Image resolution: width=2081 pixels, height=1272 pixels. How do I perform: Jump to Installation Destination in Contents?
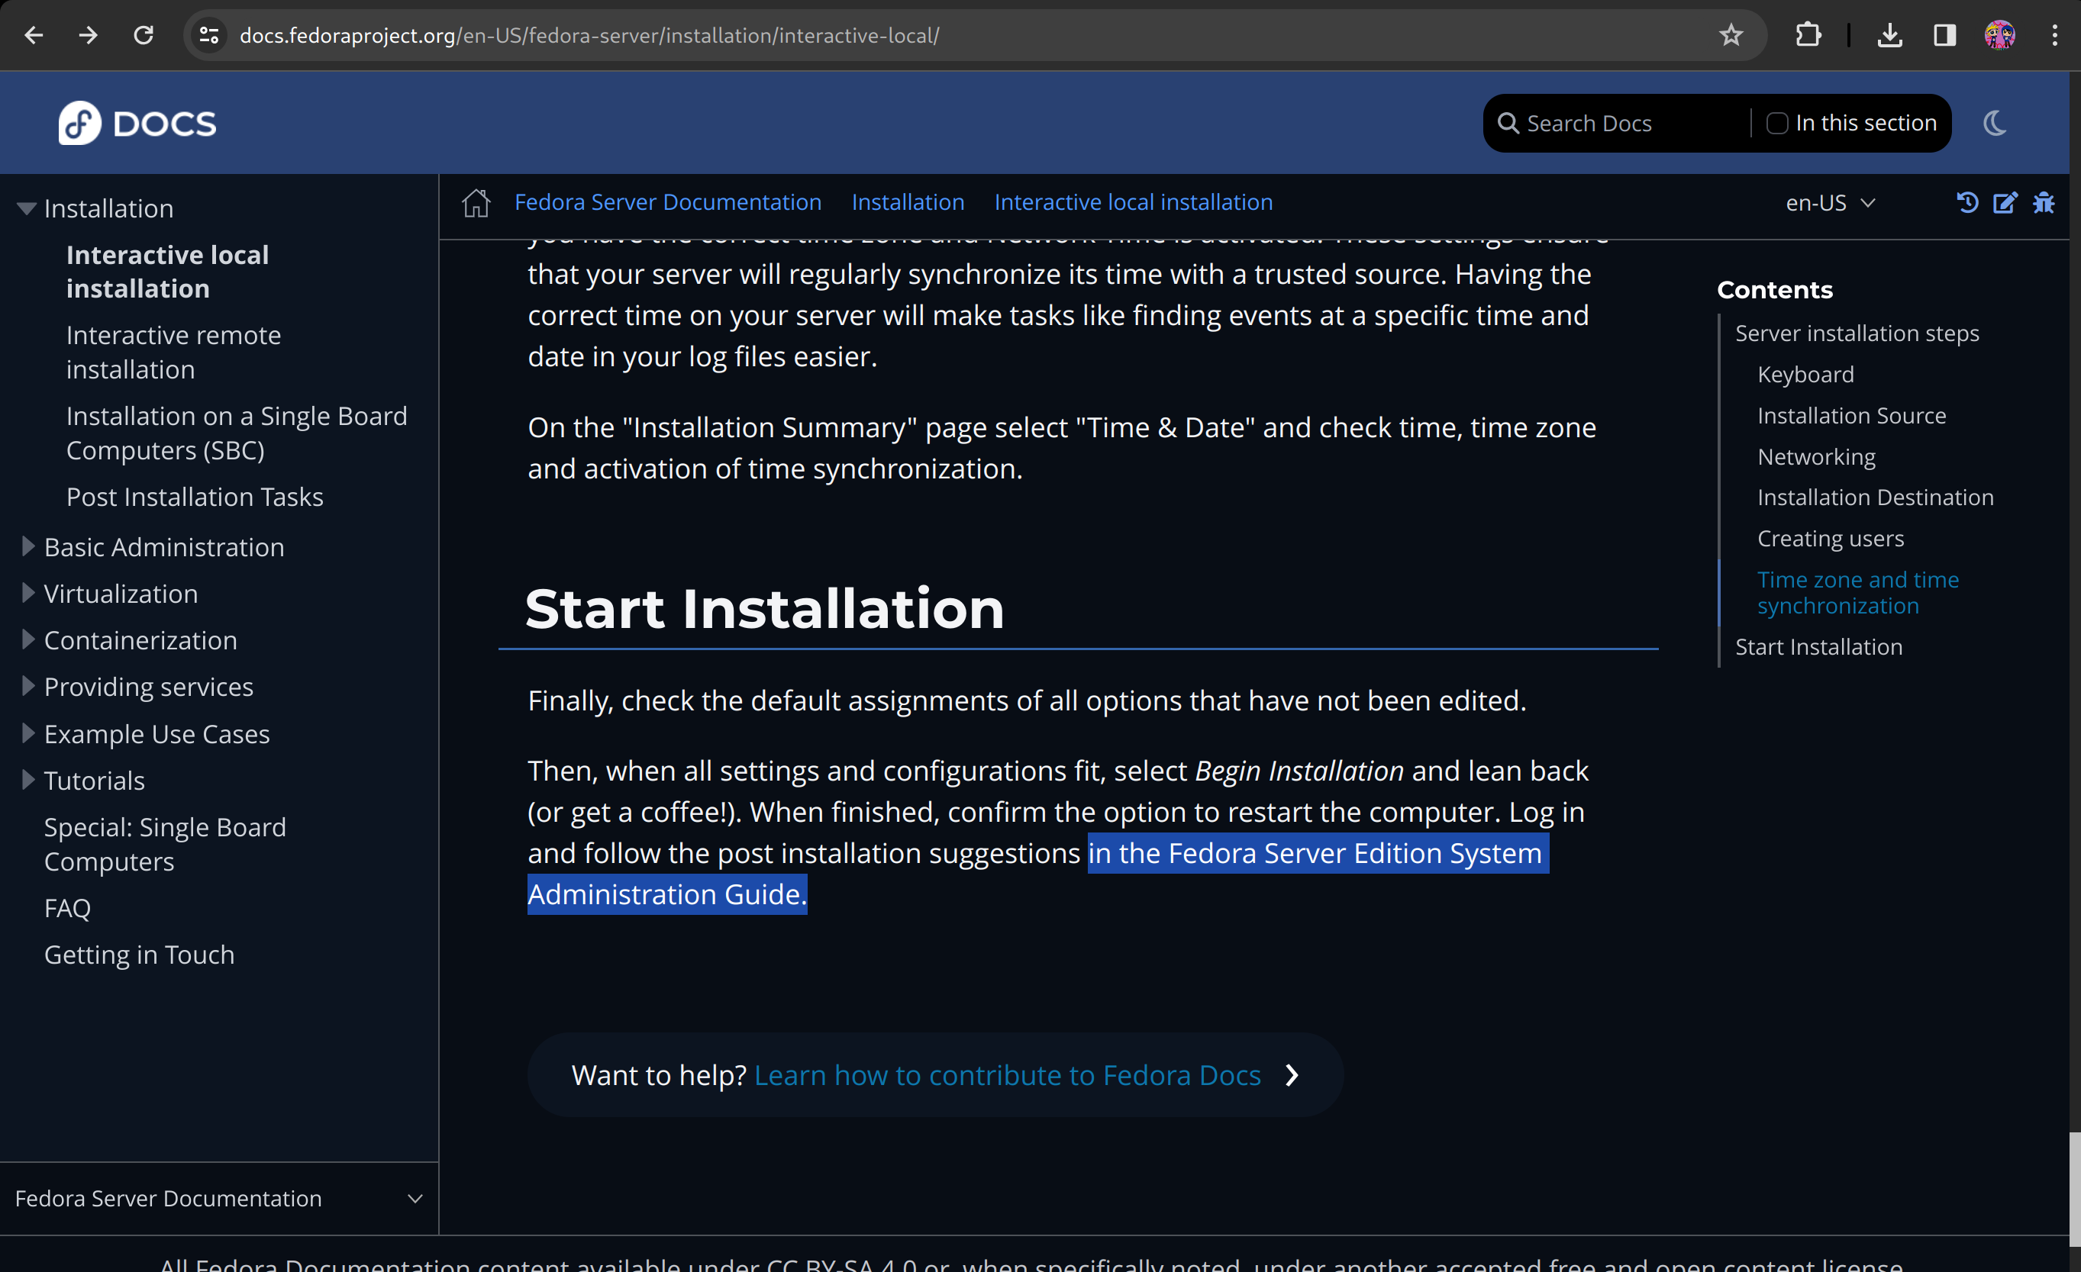coord(1875,498)
